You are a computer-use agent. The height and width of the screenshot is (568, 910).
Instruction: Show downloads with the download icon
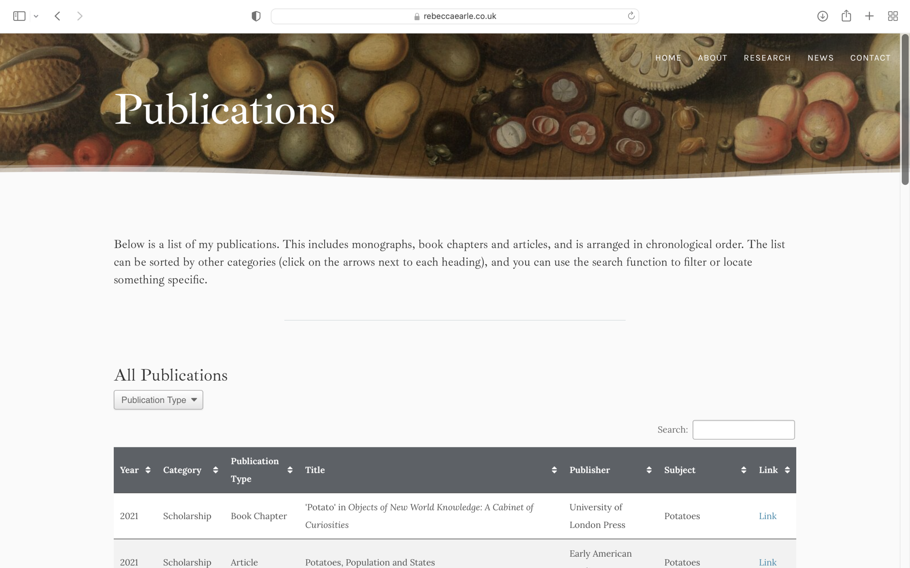pyautogui.click(x=823, y=16)
